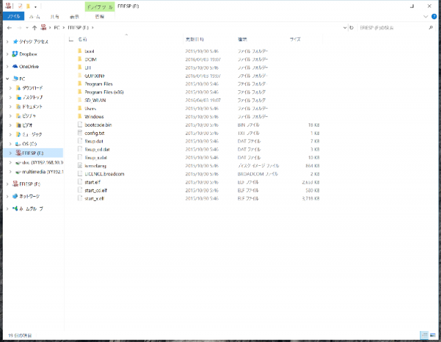
Task: Sort by the Date Modified column header
Action: (195, 39)
